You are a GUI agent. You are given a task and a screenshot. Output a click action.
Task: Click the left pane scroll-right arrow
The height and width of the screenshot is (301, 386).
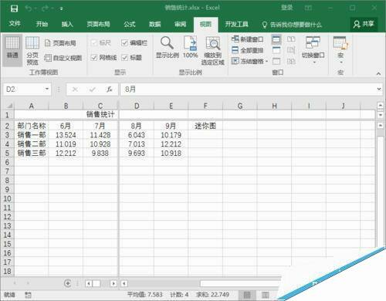click(x=113, y=283)
